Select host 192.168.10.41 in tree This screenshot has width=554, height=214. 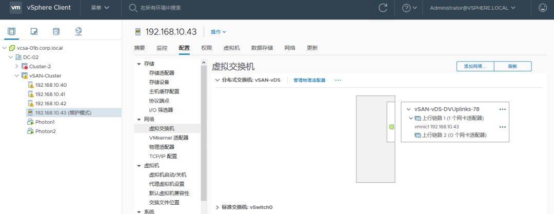pyautogui.click(x=50, y=94)
